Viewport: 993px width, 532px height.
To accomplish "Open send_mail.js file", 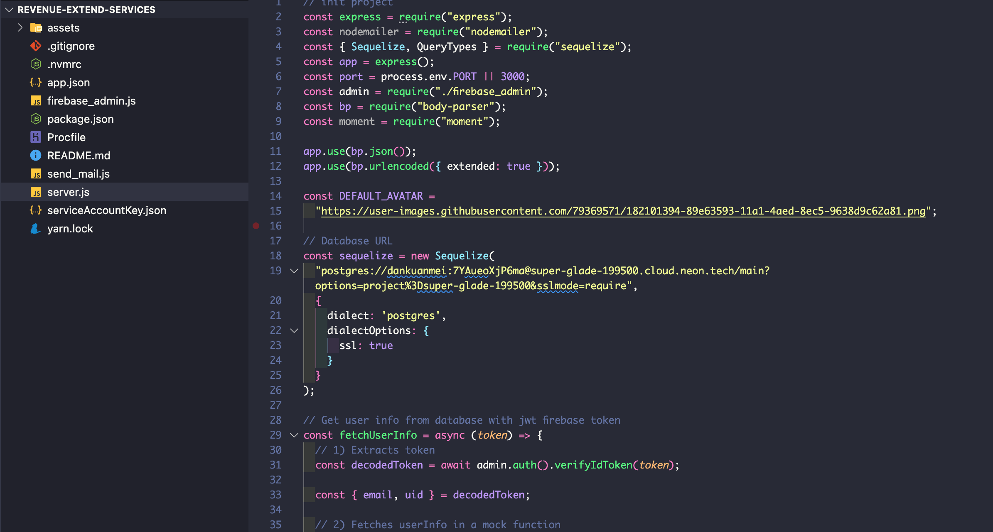I will pyautogui.click(x=78, y=174).
